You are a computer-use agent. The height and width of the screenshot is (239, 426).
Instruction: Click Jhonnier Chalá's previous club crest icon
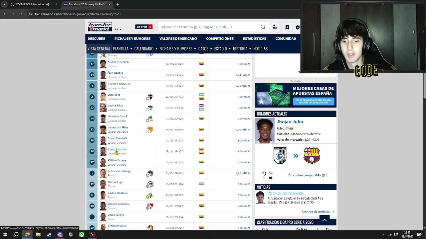coord(150,119)
